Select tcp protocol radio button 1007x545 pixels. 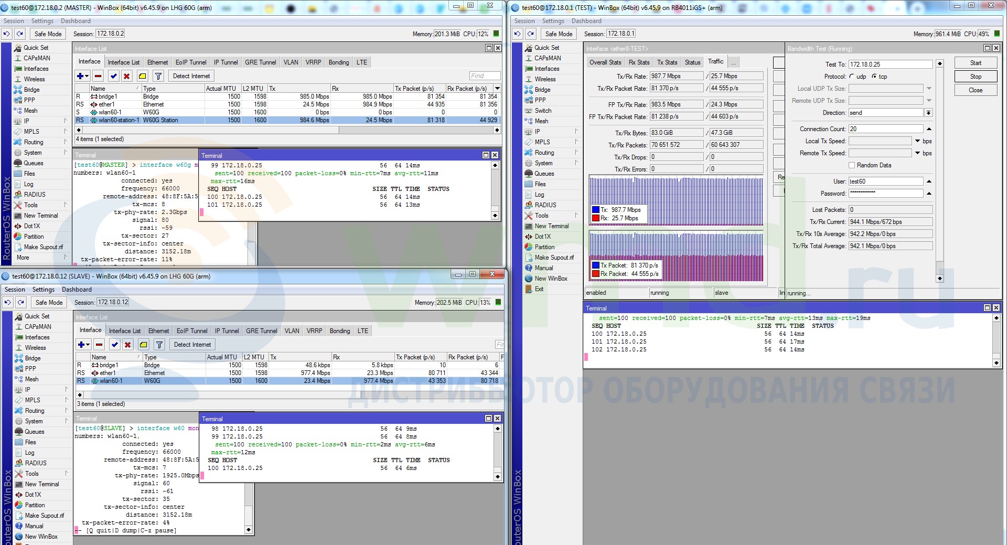pyautogui.click(x=874, y=76)
